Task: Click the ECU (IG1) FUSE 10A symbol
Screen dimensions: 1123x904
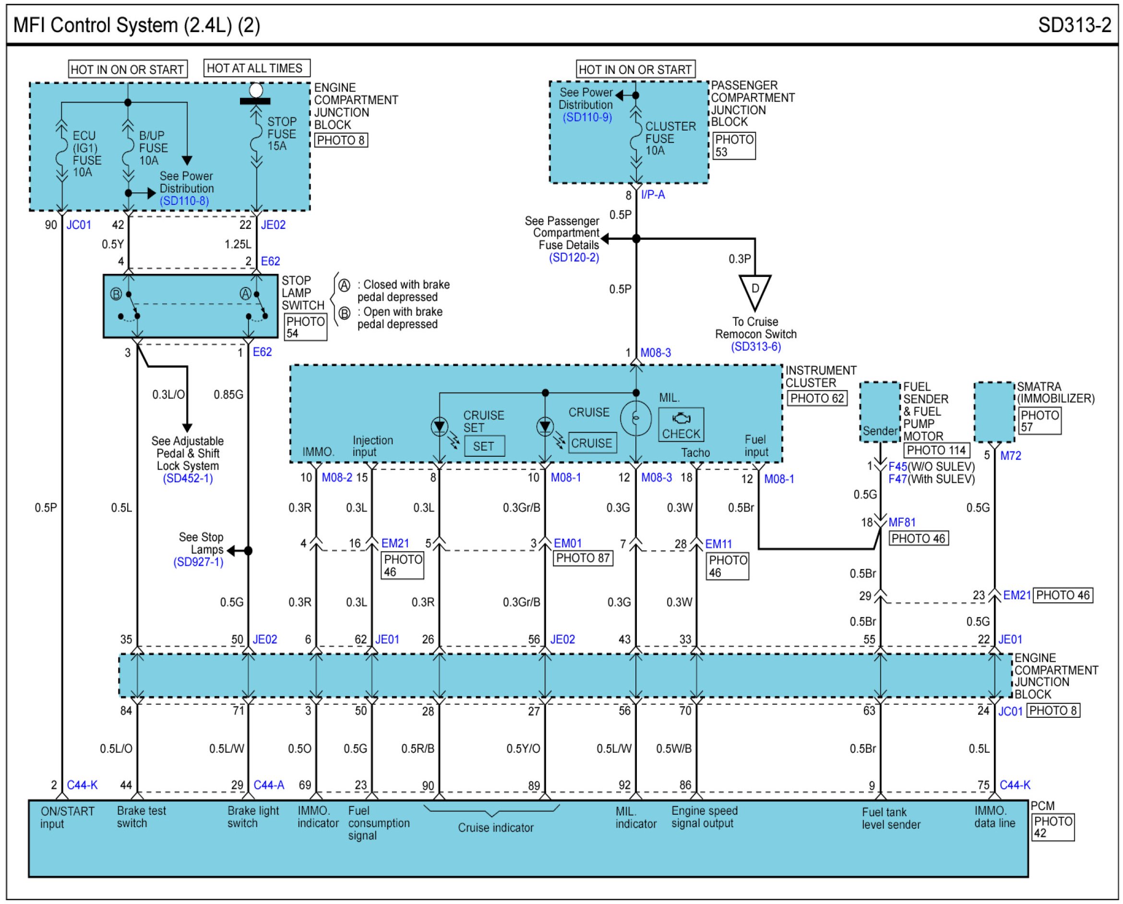Action: click(61, 151)
